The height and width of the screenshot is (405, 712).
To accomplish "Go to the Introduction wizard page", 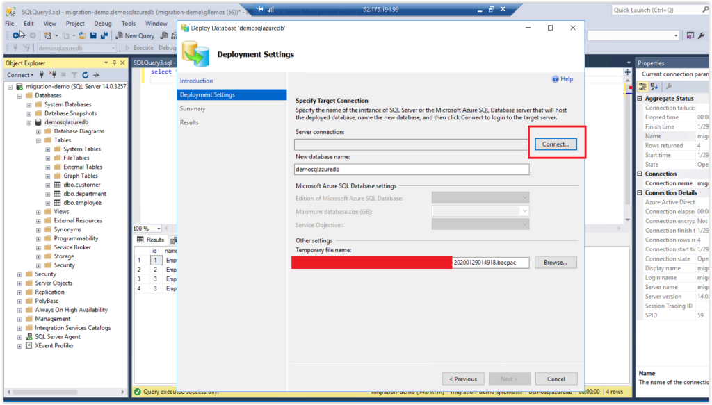I will (x=196, y=81).
